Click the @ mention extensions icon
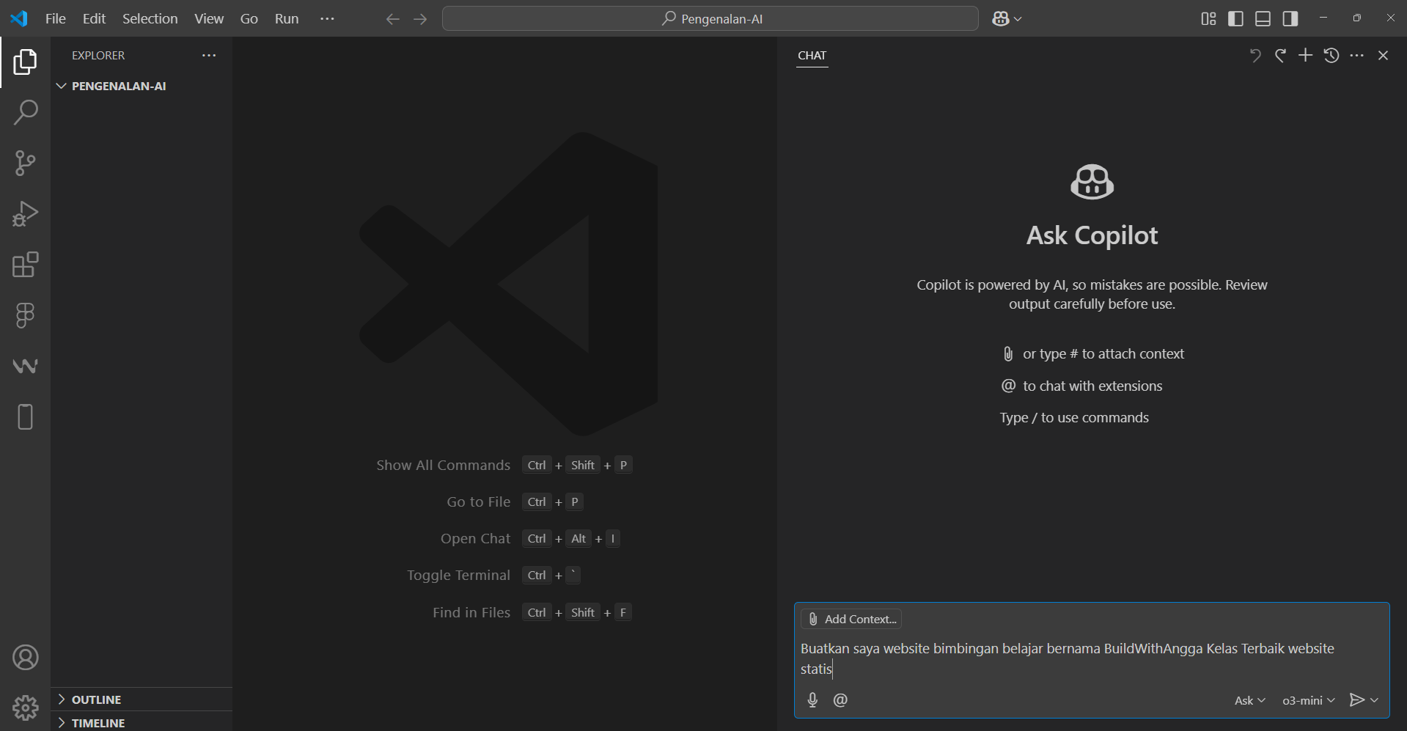The width and height of the screenshot is (1407, 731). pos(840,700)
